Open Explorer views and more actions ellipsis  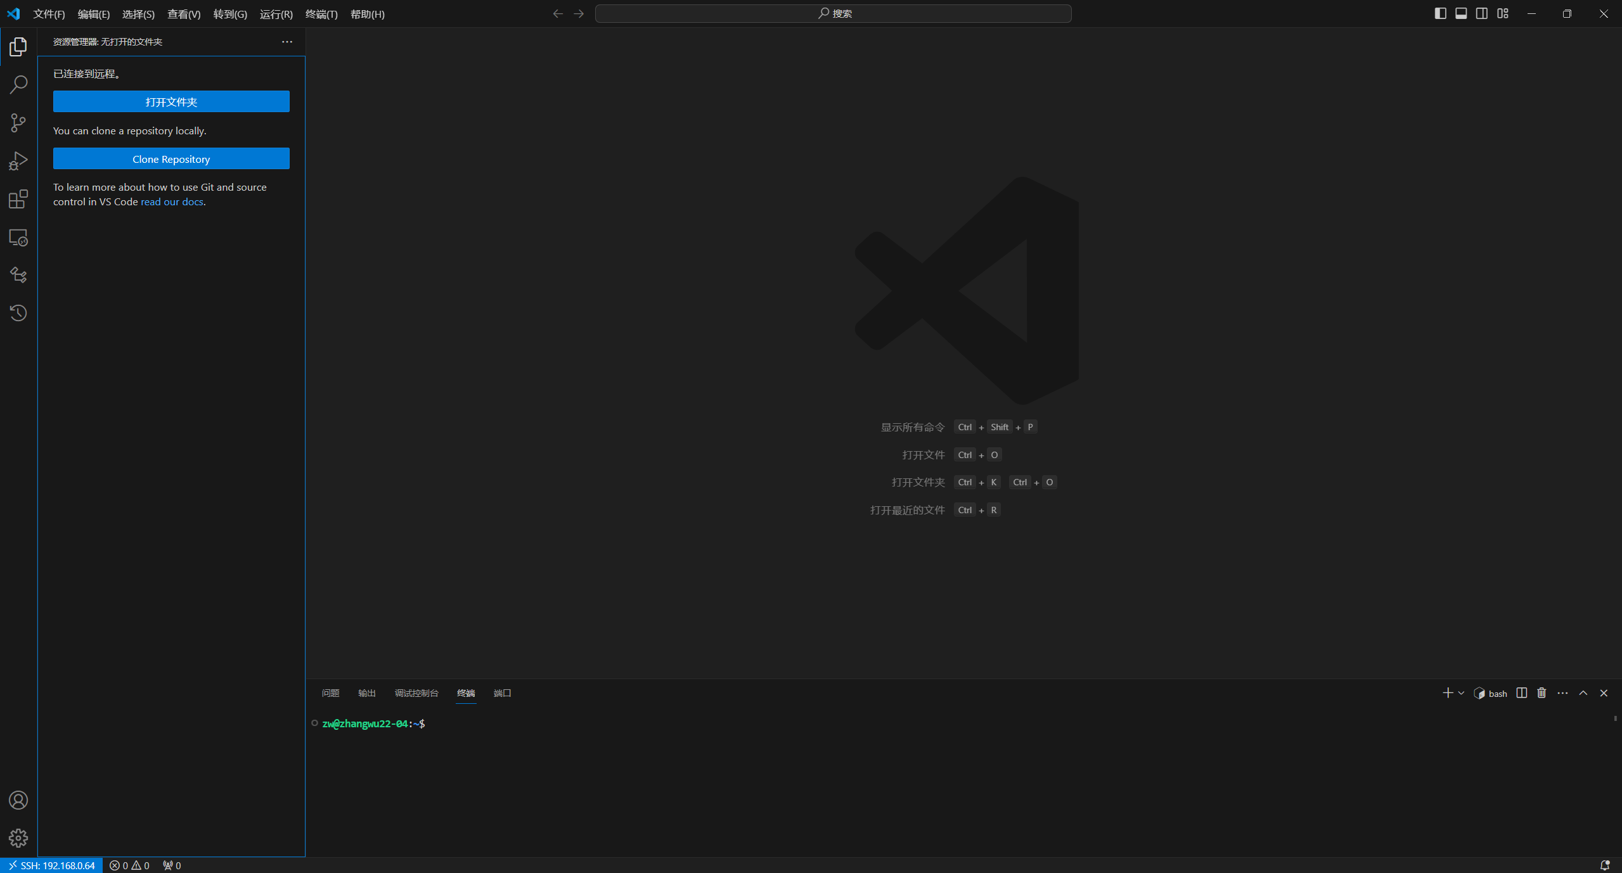[287, 42]
